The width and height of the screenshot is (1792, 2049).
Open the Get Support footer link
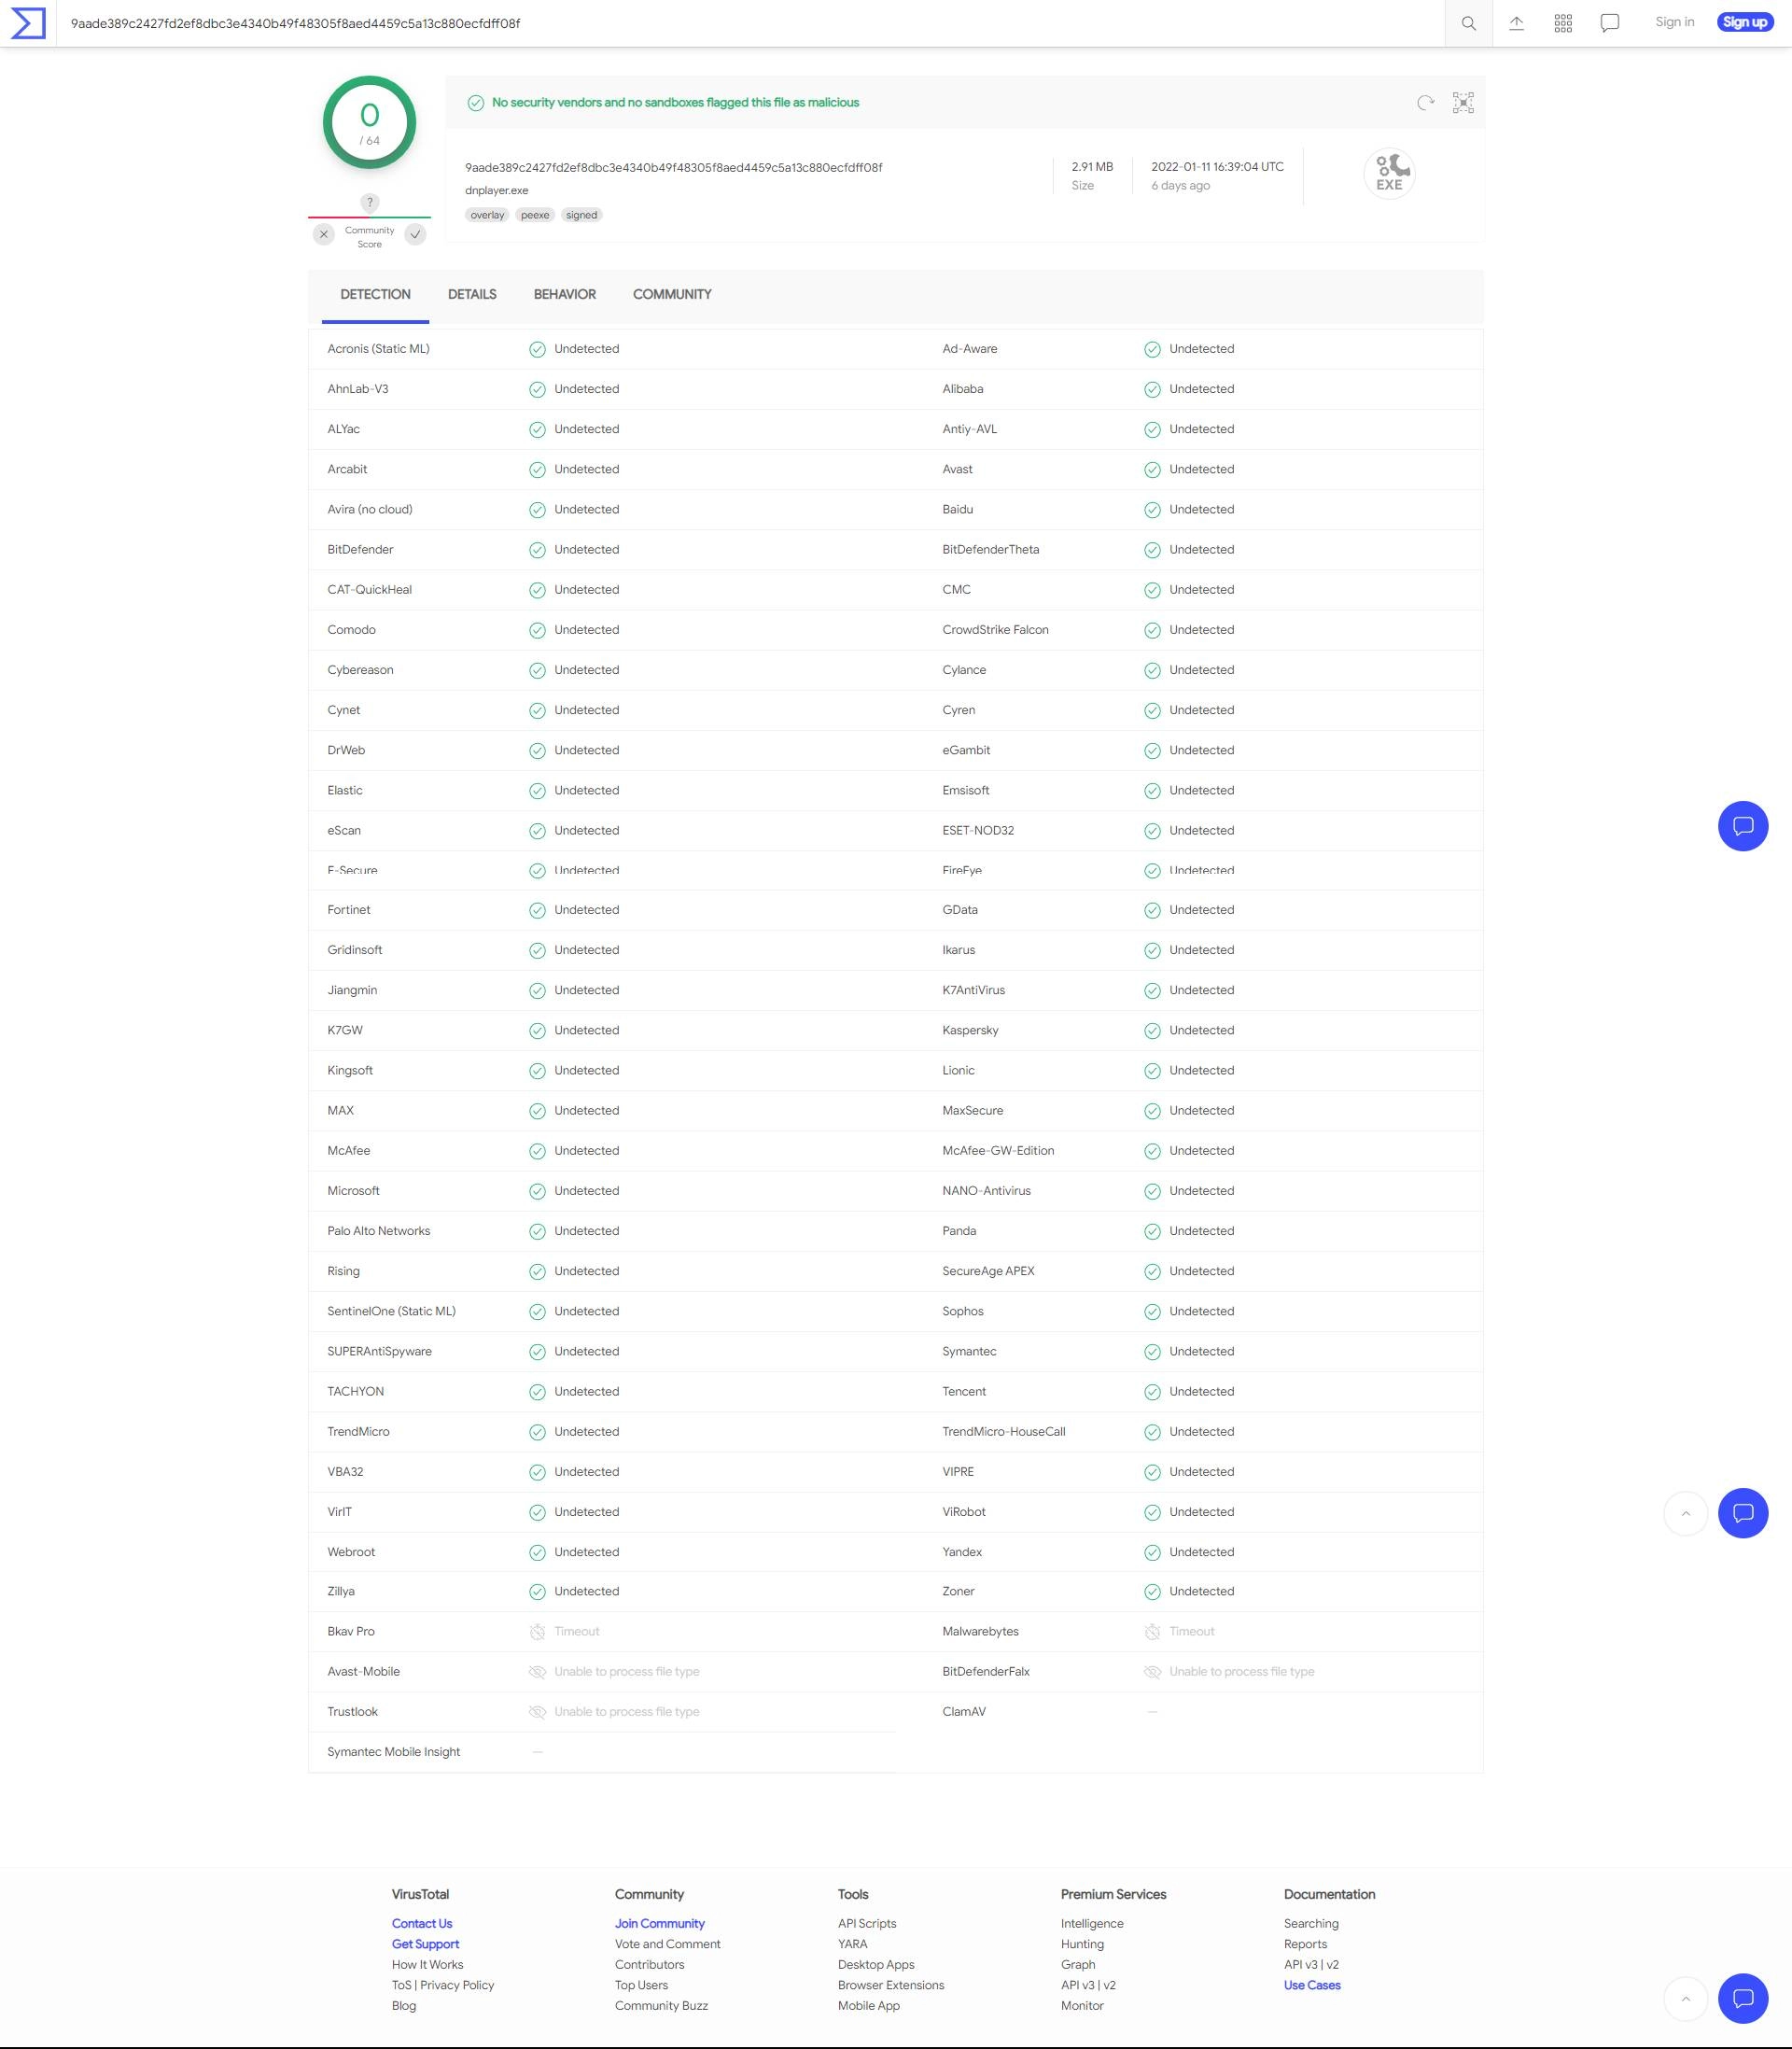425,1944
